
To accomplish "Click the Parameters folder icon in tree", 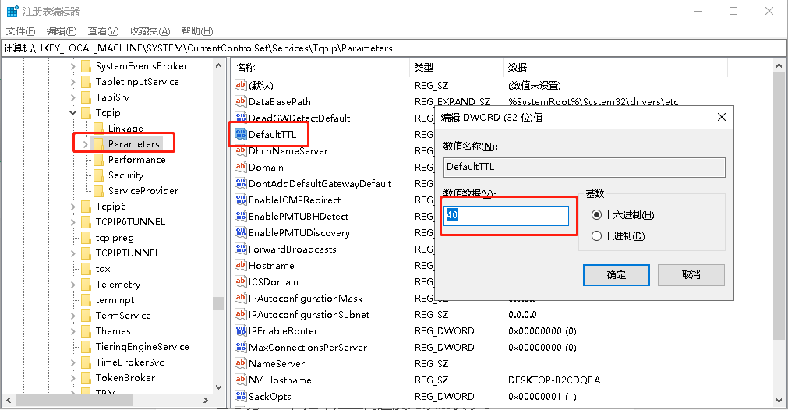I will [x=98, y=144].
